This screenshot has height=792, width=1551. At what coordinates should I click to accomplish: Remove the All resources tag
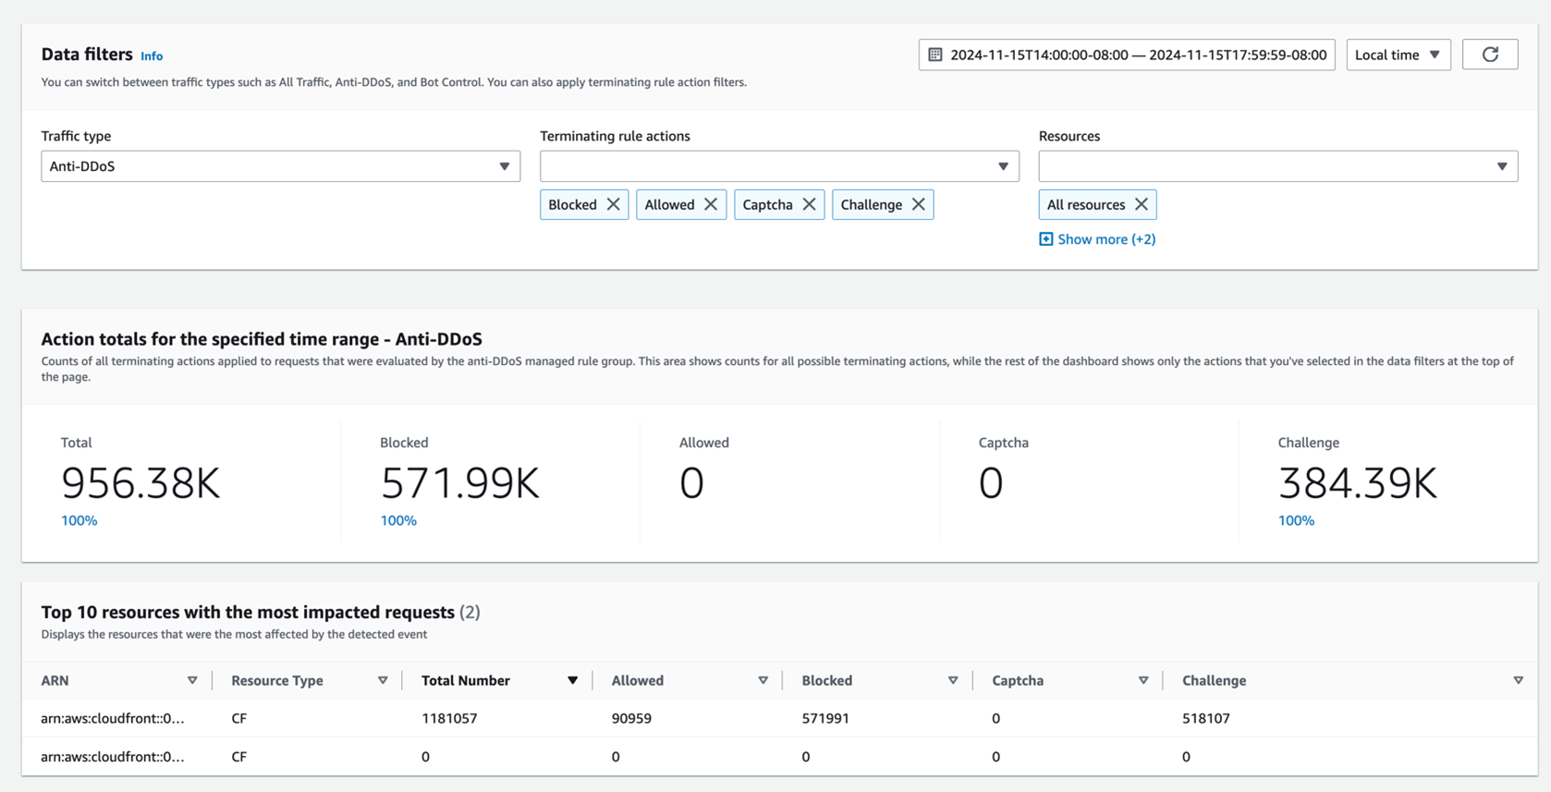[1142, 204]
